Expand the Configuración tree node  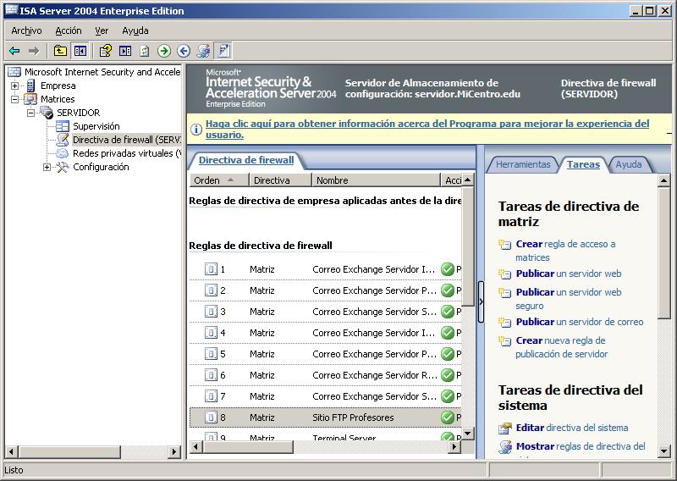pos(47,167)
